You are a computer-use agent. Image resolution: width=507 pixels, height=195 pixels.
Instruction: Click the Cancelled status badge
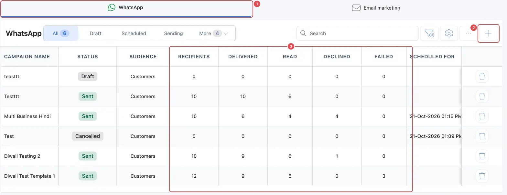pyautogui.click(x=88, y=136)
